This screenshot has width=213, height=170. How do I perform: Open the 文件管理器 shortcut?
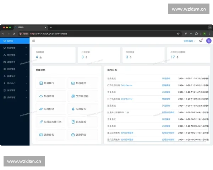pos(83,96)
